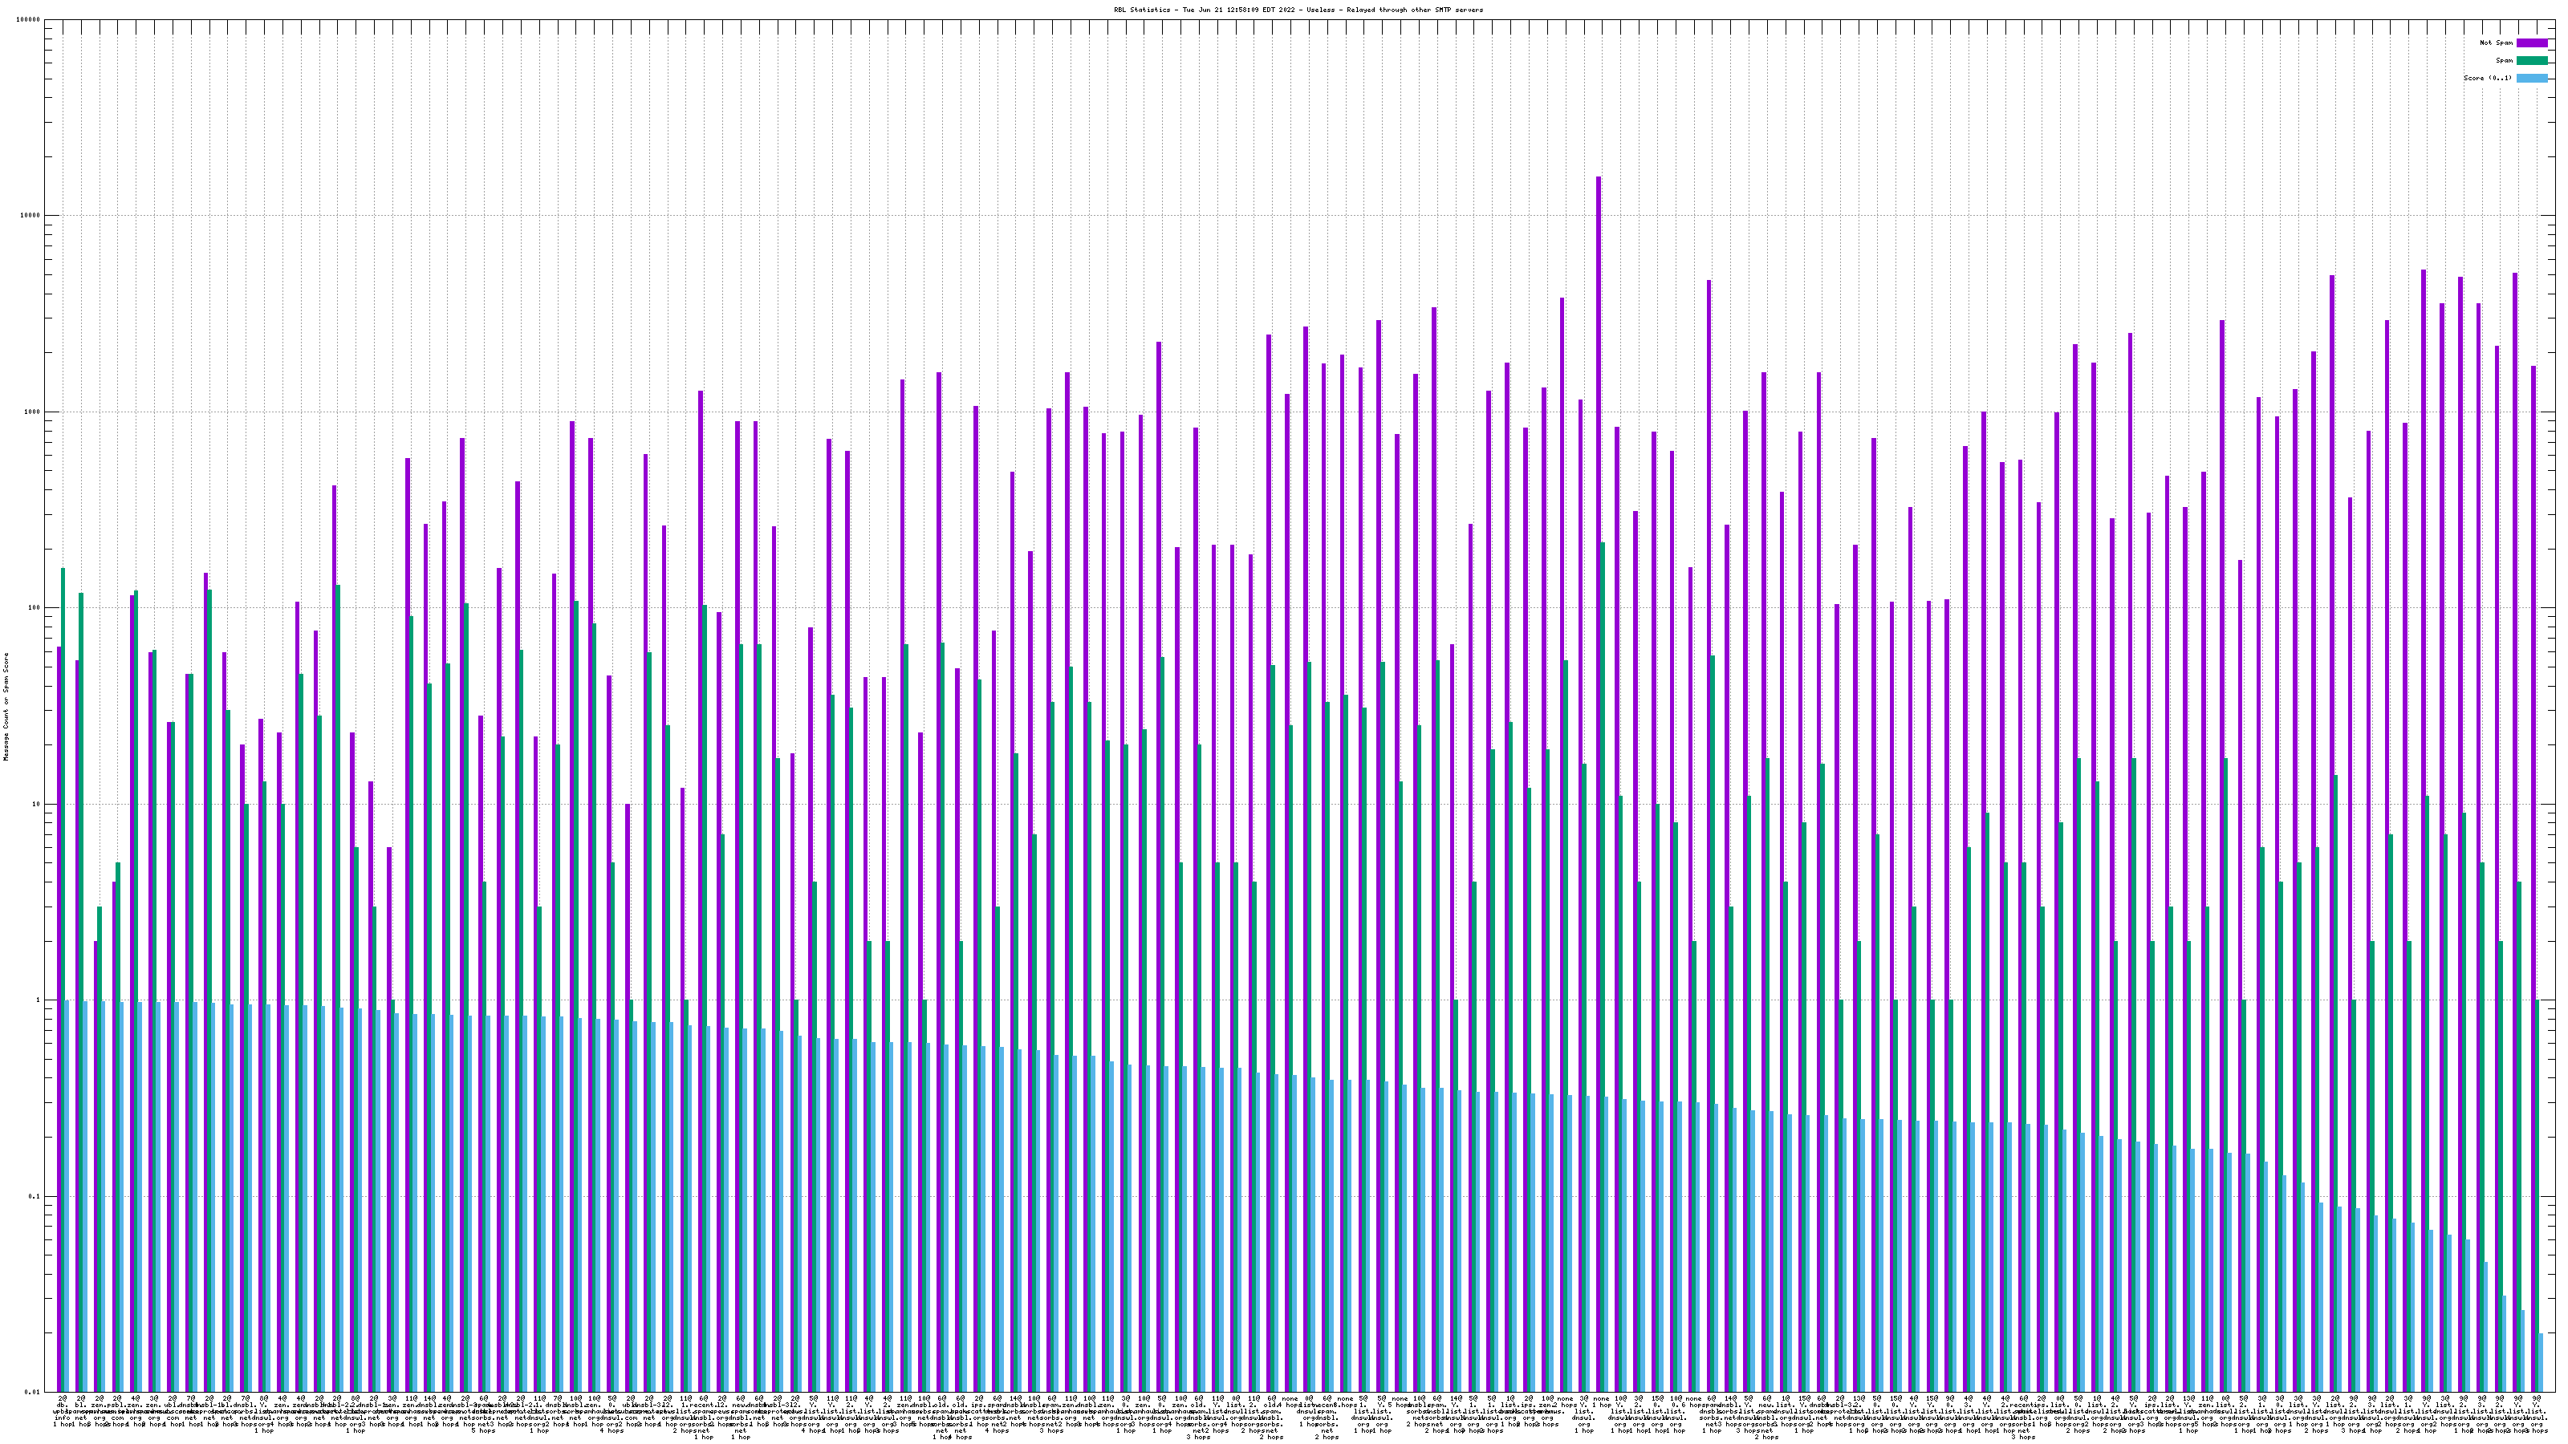Screen dimensions: 2568x1444
Task: Click the 'Score (0..1)' legend text
Action: (2489, 78)
